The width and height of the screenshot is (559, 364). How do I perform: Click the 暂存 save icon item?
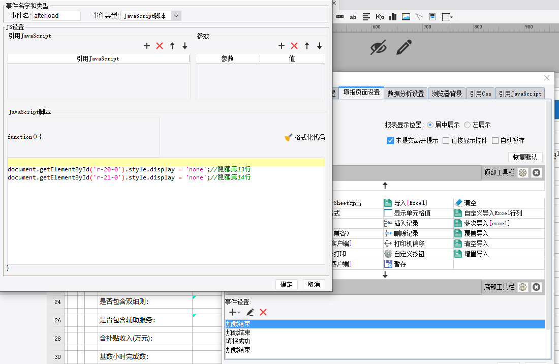(x=388, y=264)
